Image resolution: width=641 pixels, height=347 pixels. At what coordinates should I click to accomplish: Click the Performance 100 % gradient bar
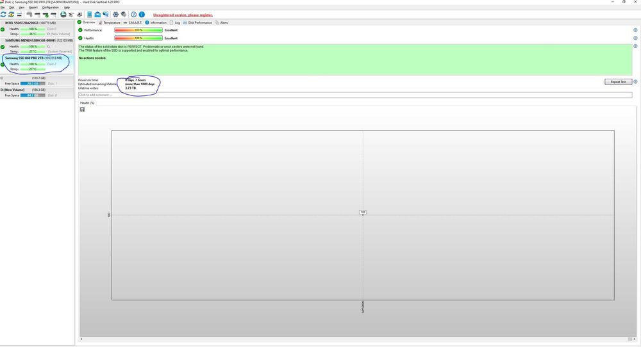[138, 30]
